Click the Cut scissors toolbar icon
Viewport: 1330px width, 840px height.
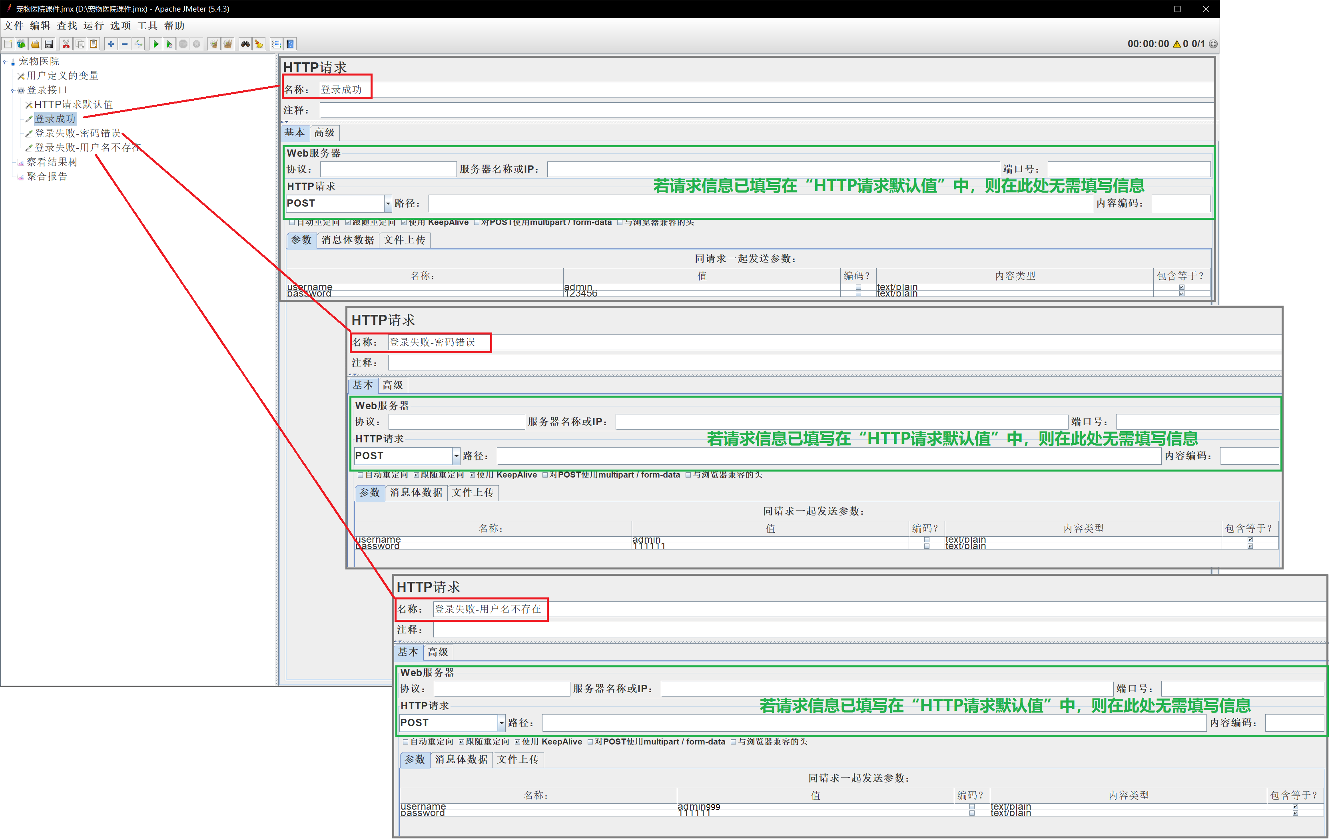coord(66,44)
